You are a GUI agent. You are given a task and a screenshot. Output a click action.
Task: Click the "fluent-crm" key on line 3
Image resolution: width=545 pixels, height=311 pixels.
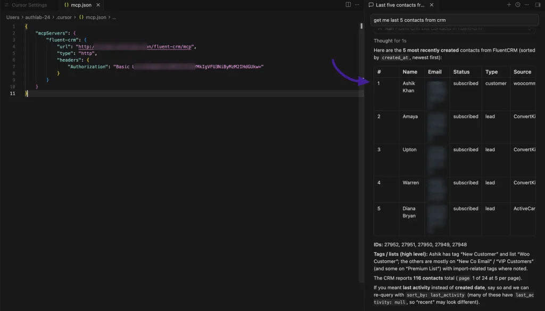(x=63, y=39)
